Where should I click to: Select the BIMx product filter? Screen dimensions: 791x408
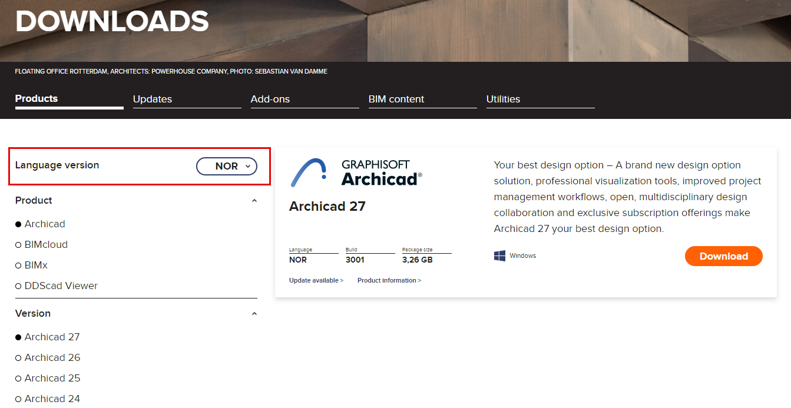[x=31, y=265]
